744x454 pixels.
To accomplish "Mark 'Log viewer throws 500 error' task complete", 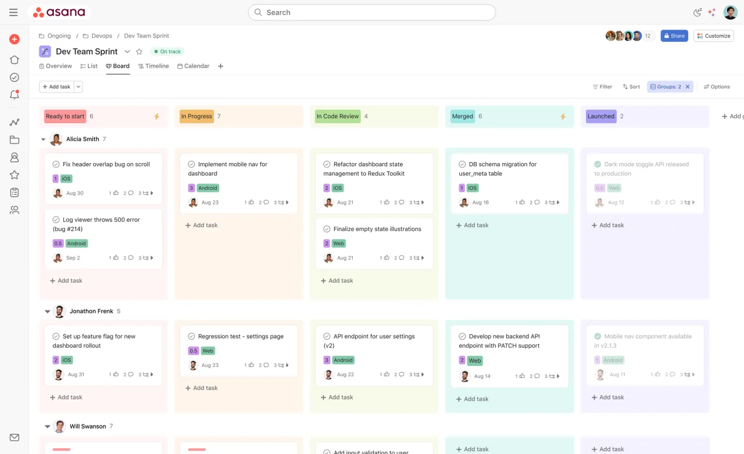I will coord(56,220).
